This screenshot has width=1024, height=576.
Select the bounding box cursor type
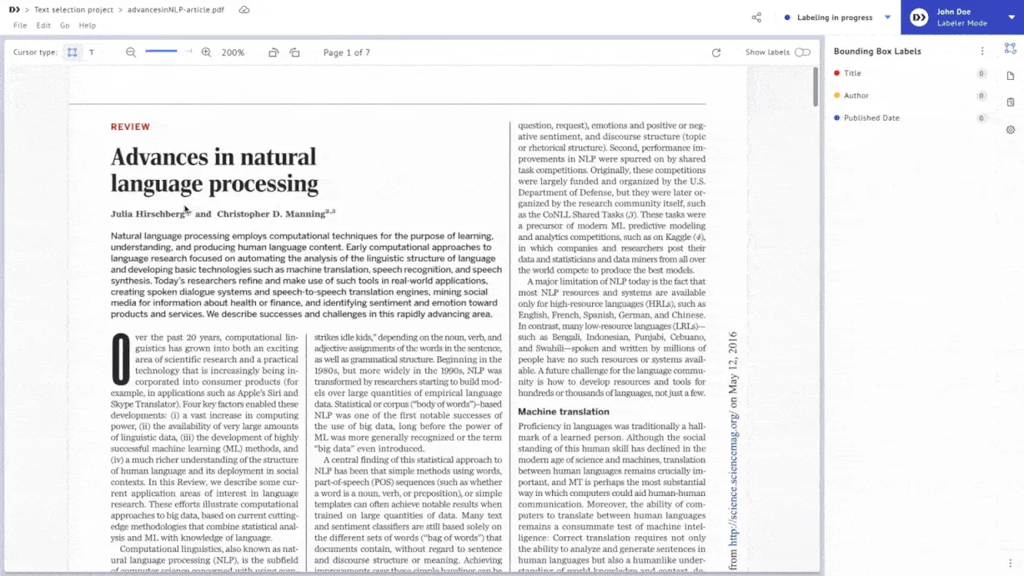point(73,52)
